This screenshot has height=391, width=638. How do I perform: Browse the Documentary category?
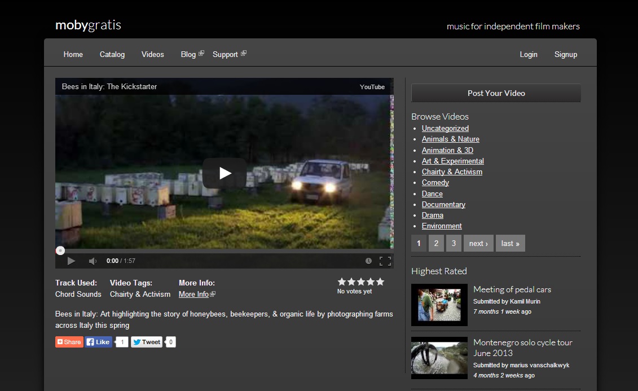(x=443, y=204)
